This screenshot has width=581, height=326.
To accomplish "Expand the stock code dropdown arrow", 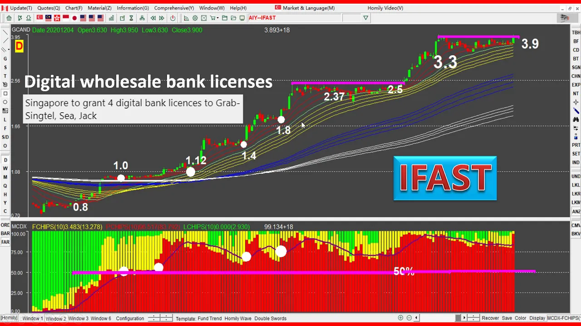I will pos(366,18).
